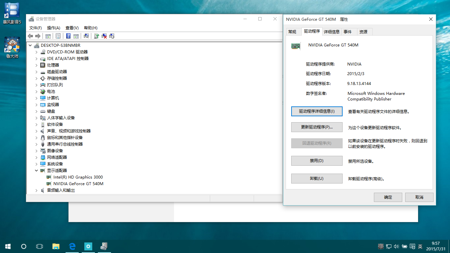Screen dimensions: 450x253
Task: Click 取消 in the properties dialog
Action: click(419, 197)
